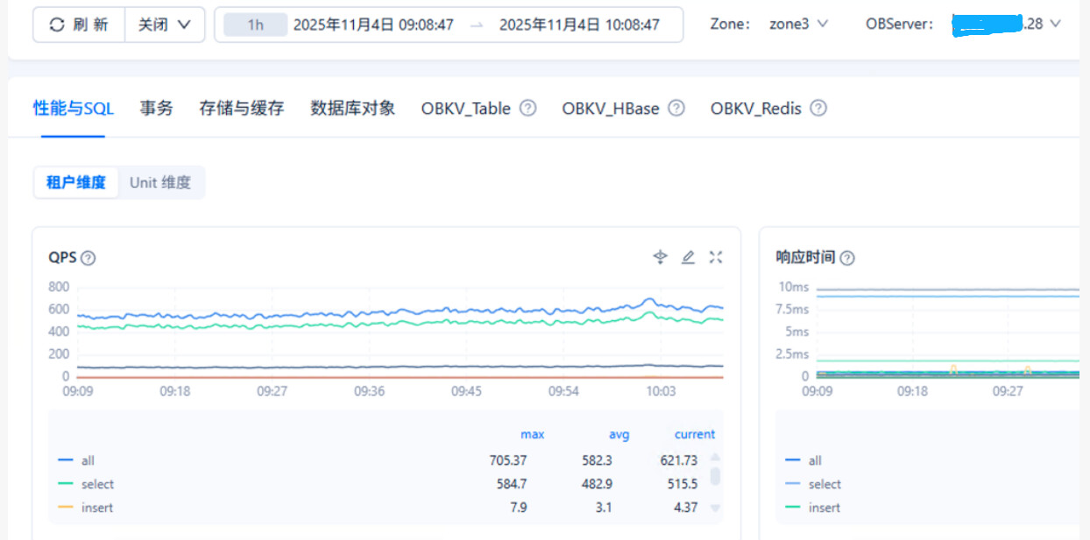Expand the QPS chart to fullscreen
The width and height of the screenshot is (1090, 540).
(x=716, y=256)
